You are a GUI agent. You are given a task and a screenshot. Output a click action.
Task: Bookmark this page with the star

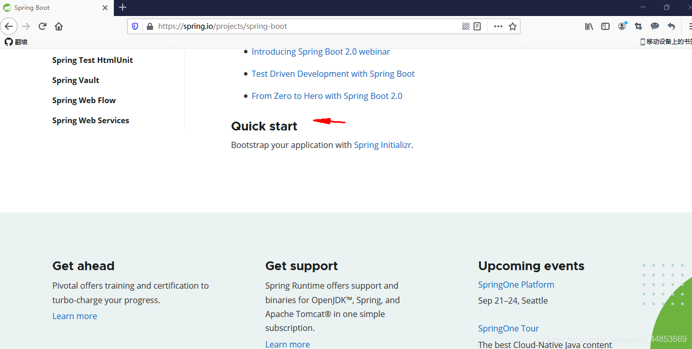click(513, 26)
